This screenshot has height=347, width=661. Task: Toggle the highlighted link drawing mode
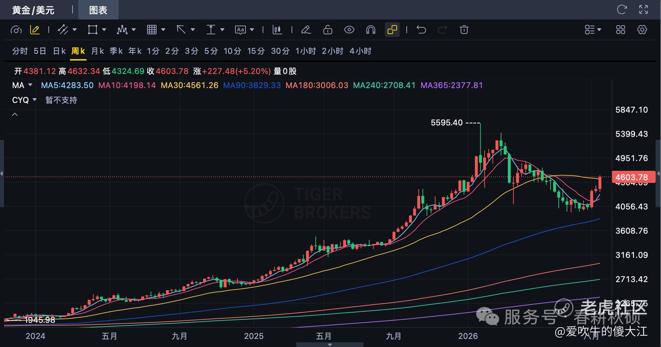[392, 30]
